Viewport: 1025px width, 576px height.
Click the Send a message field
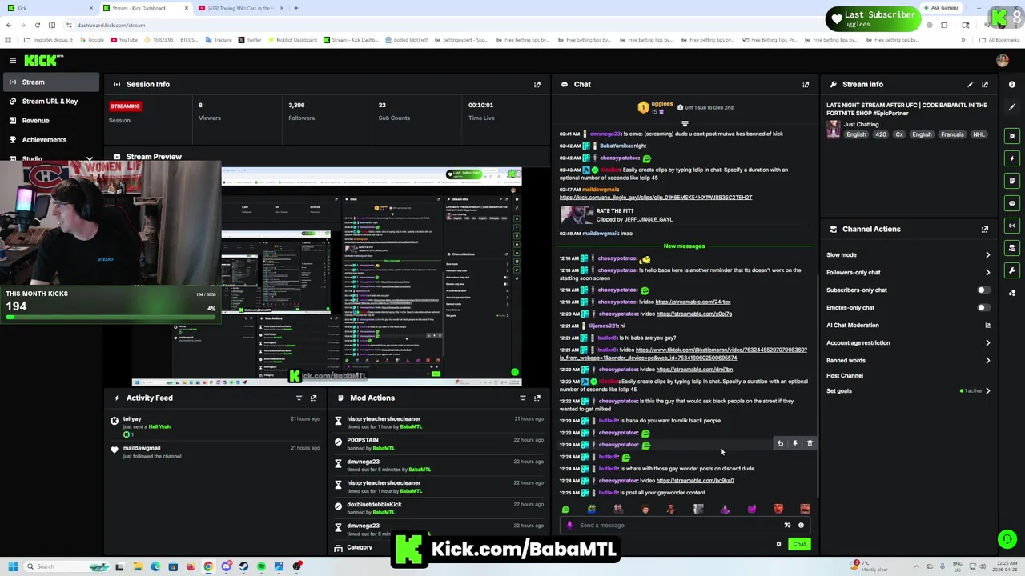(679, 526)
